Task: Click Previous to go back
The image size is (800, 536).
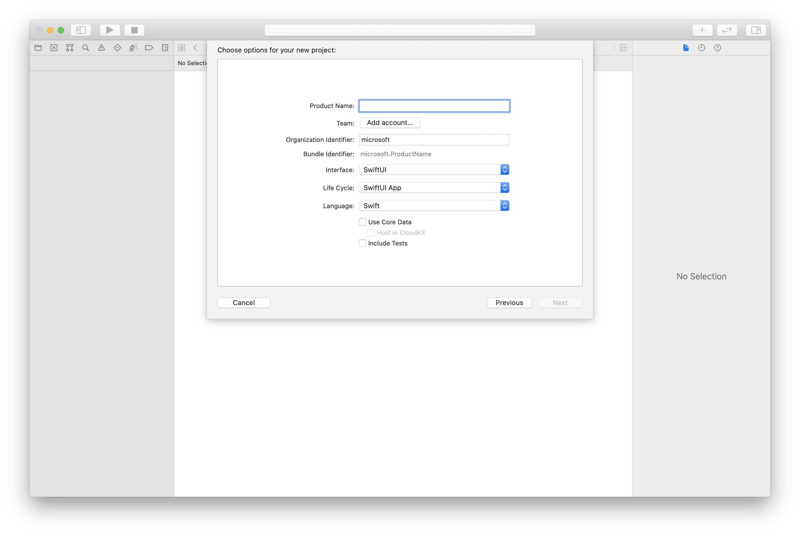Action: tap(509, 302)
